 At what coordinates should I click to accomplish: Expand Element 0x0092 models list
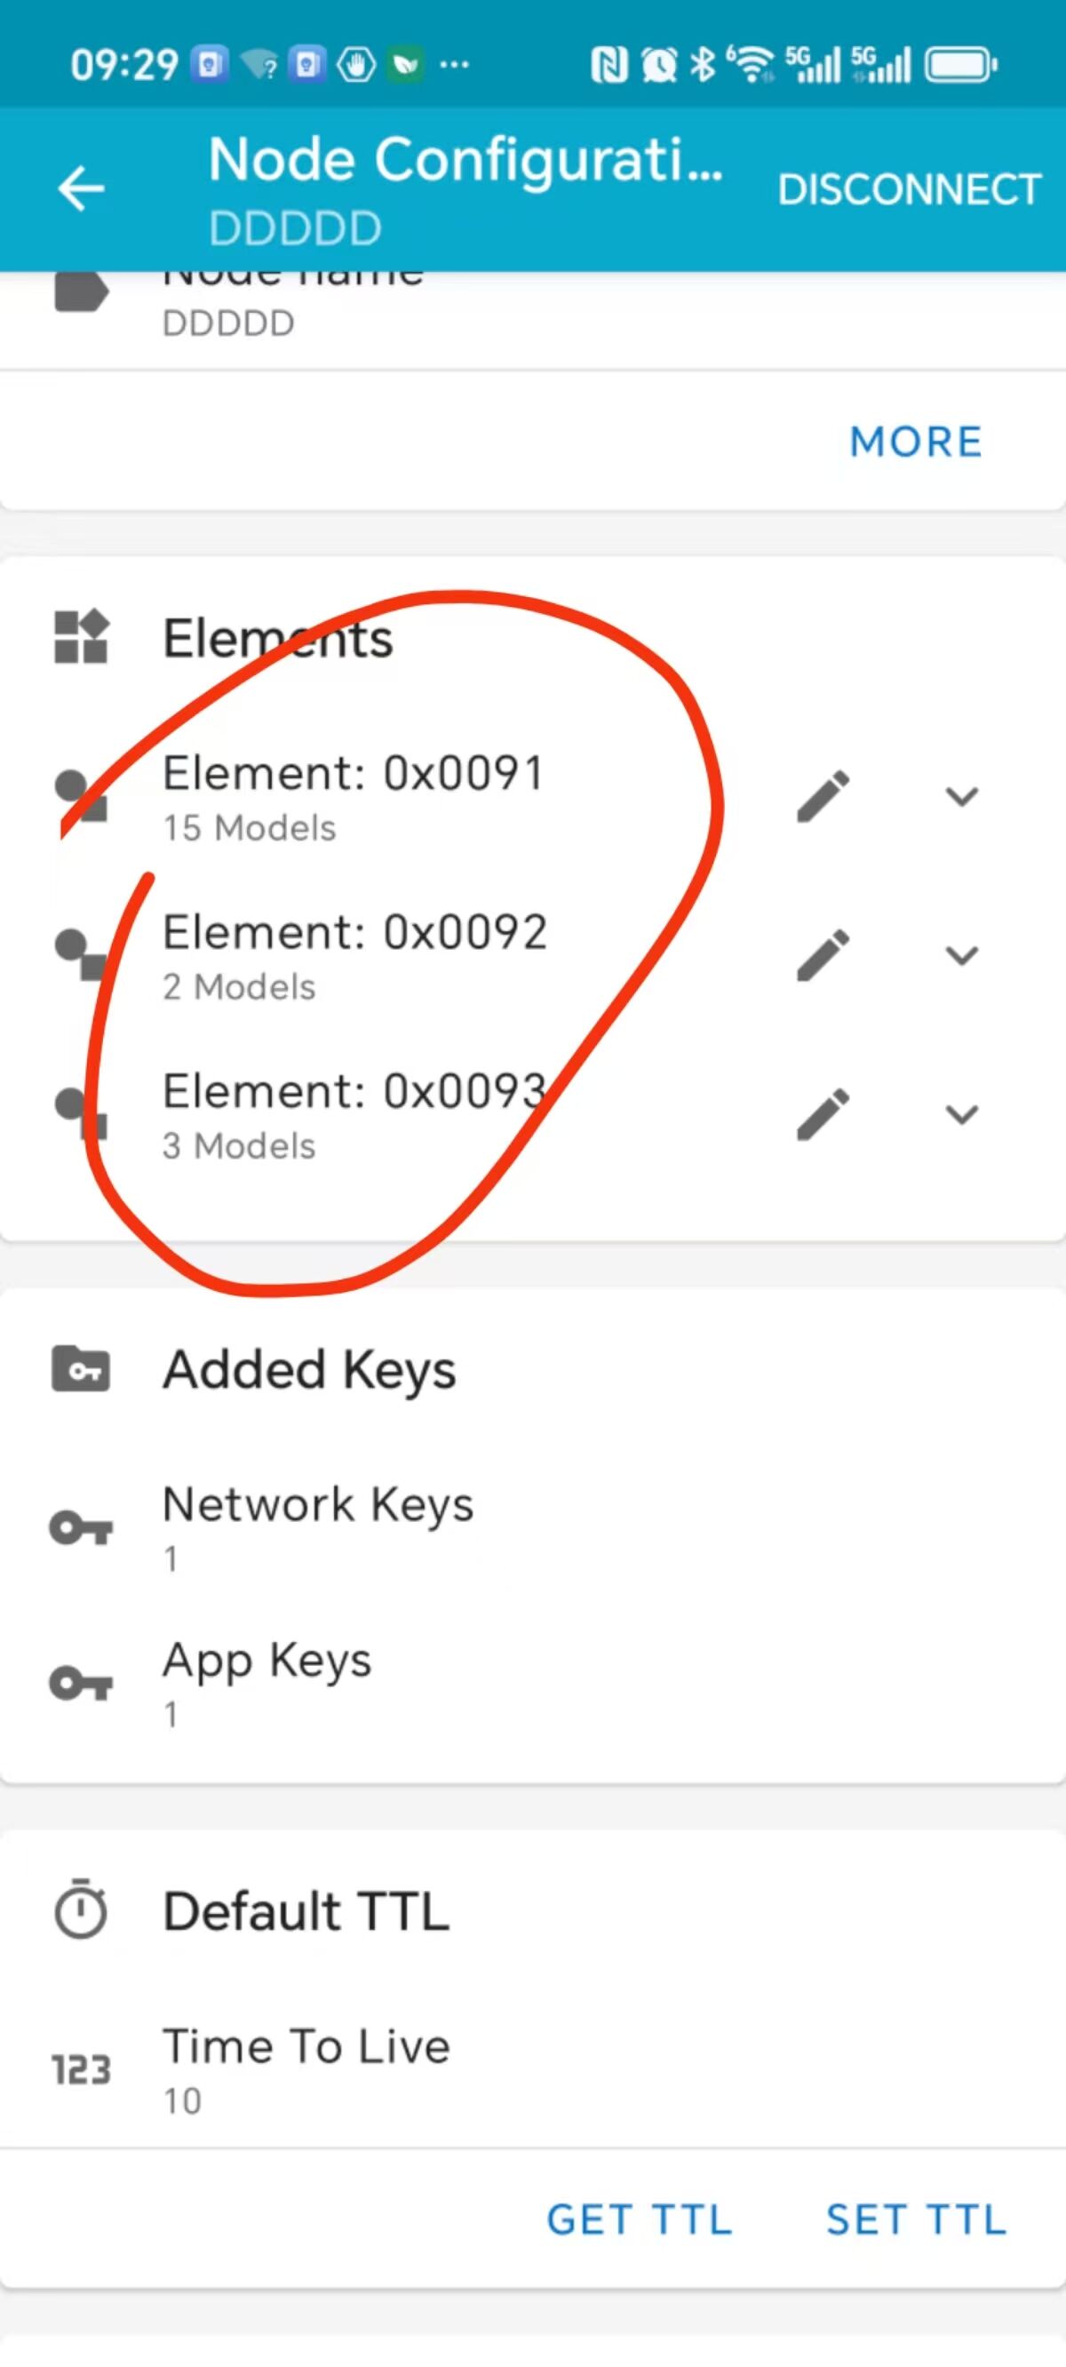coord(961,956)
